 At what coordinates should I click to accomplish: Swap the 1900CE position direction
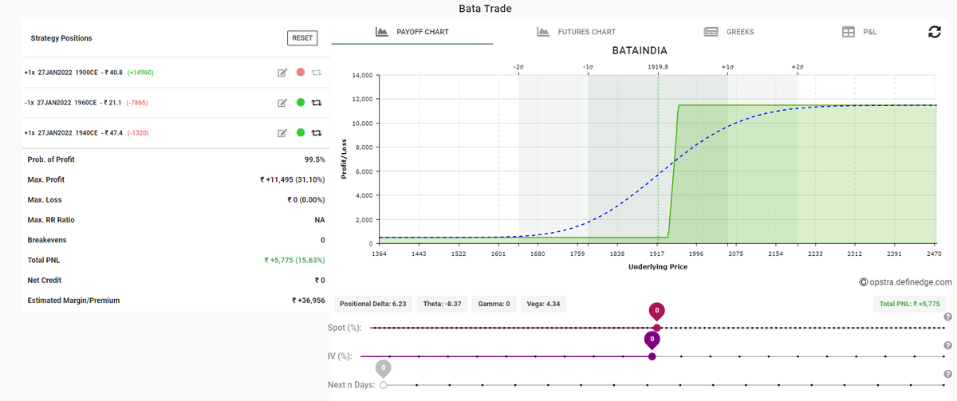tap(317, 73)
